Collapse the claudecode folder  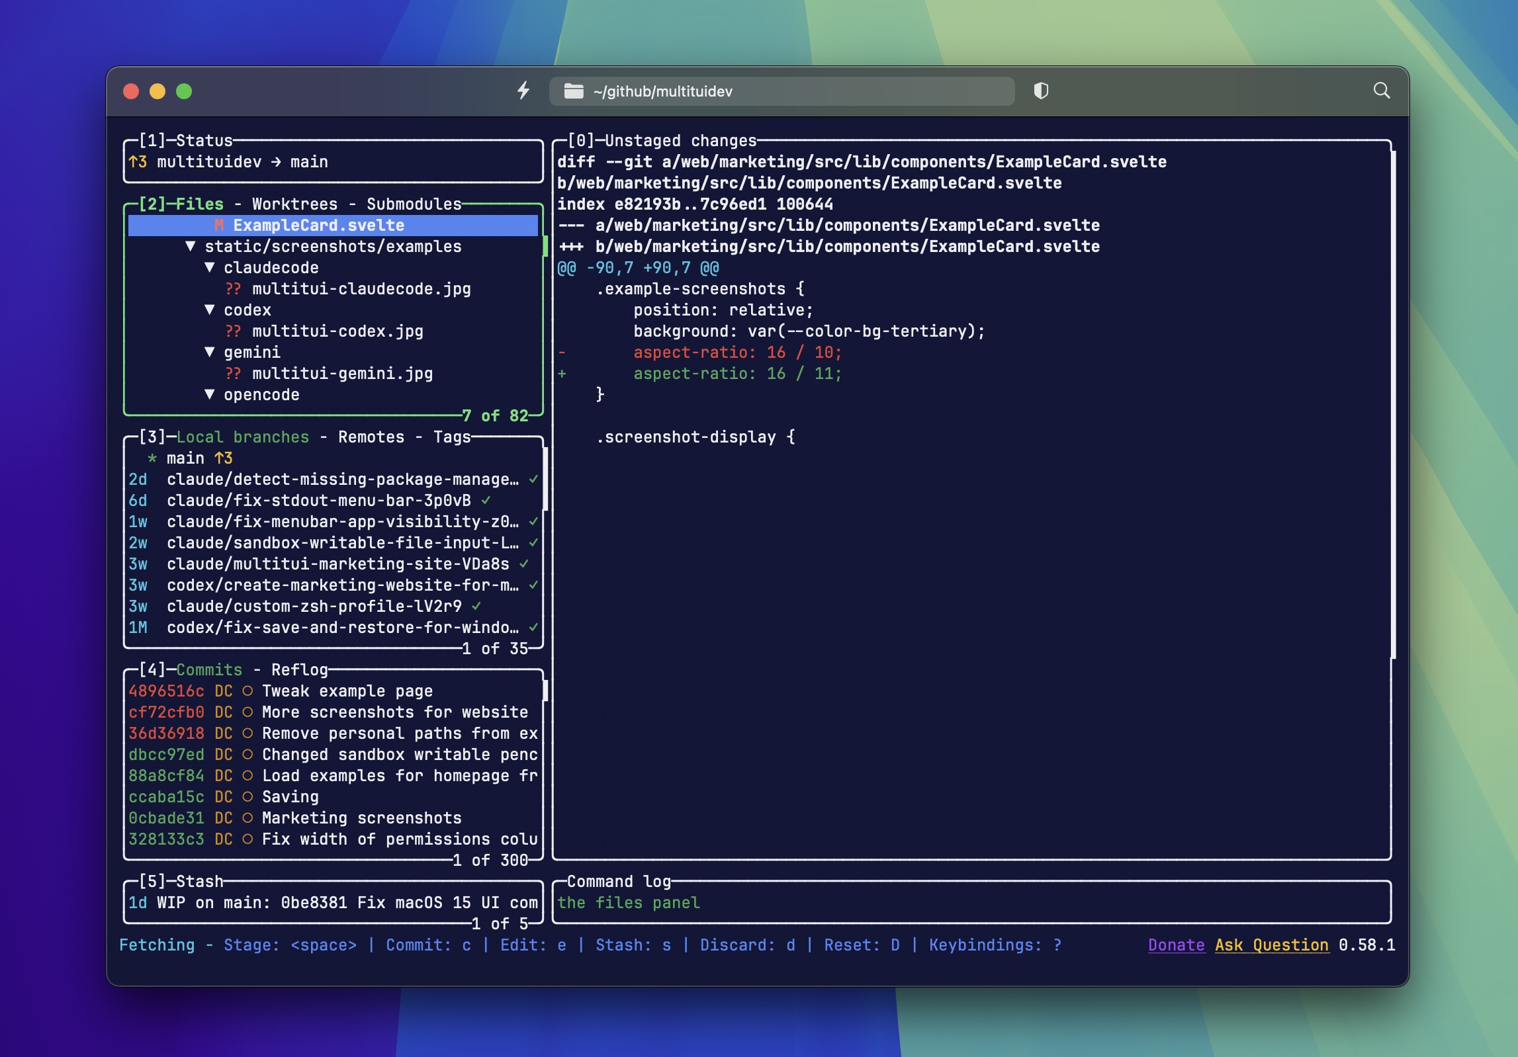[x=210, y=267]
